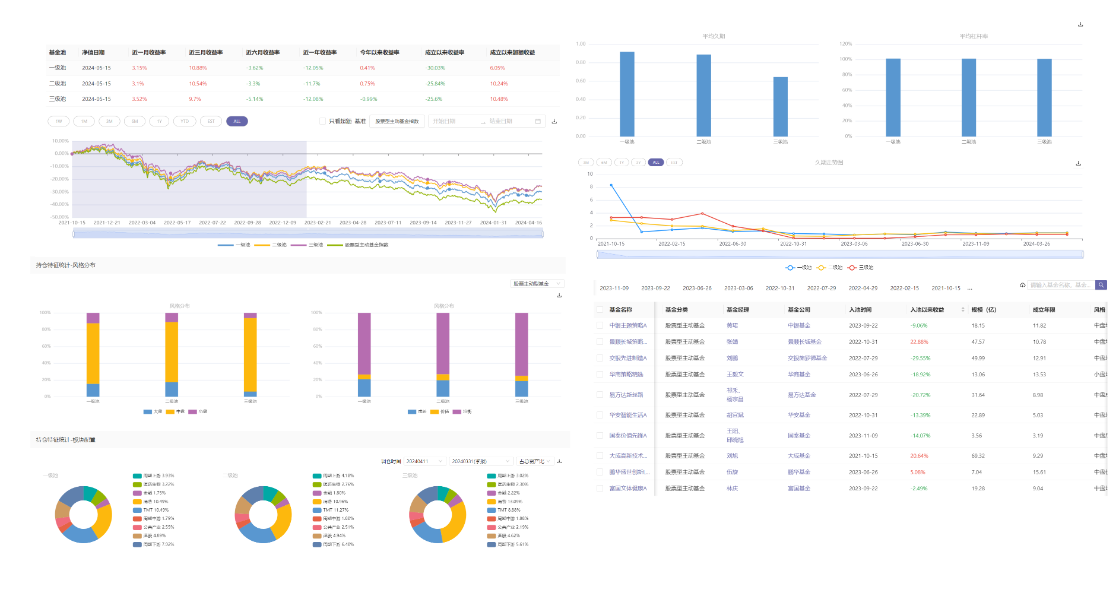
Task: Click cloud upload icon beside fund search
Action: pyautogui.click(x=1022, y=285)
